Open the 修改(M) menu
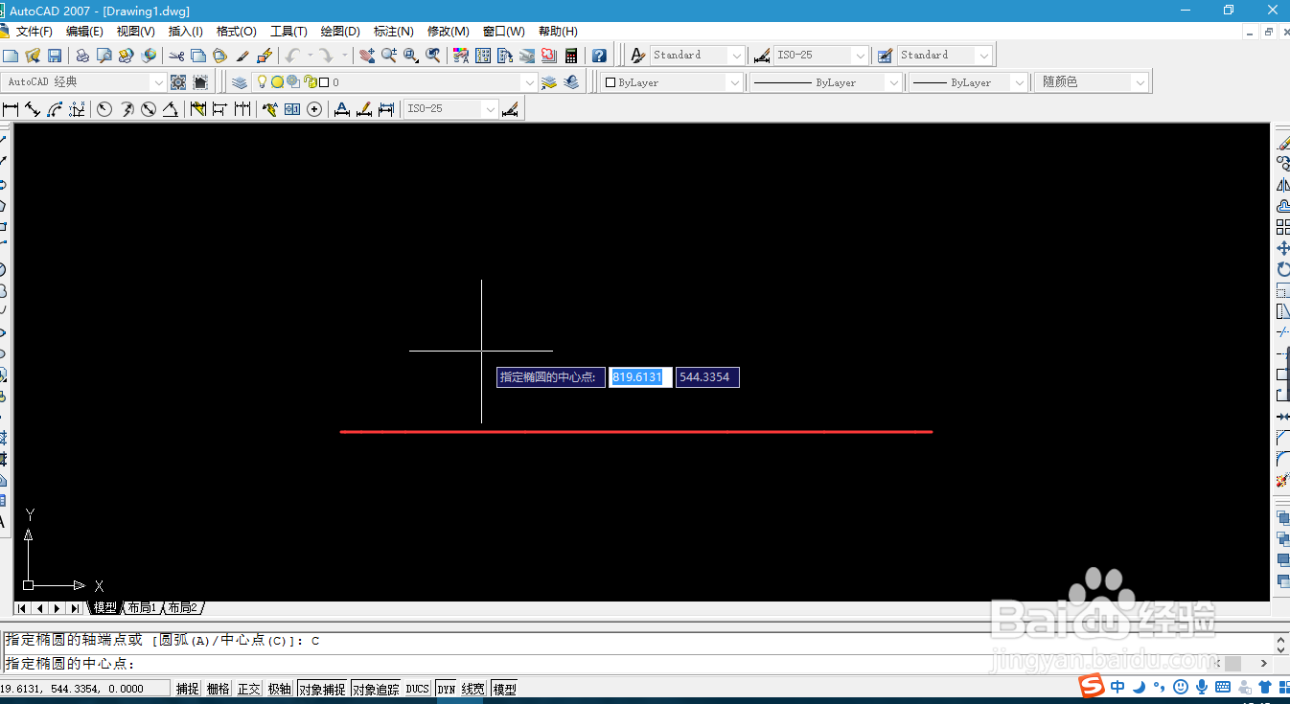 (447, 32)
